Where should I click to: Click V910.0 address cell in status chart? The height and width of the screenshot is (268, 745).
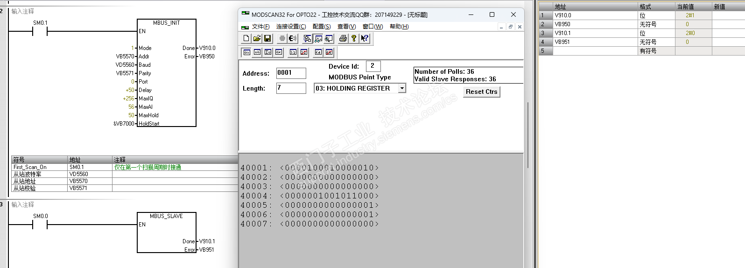(595, 15)
